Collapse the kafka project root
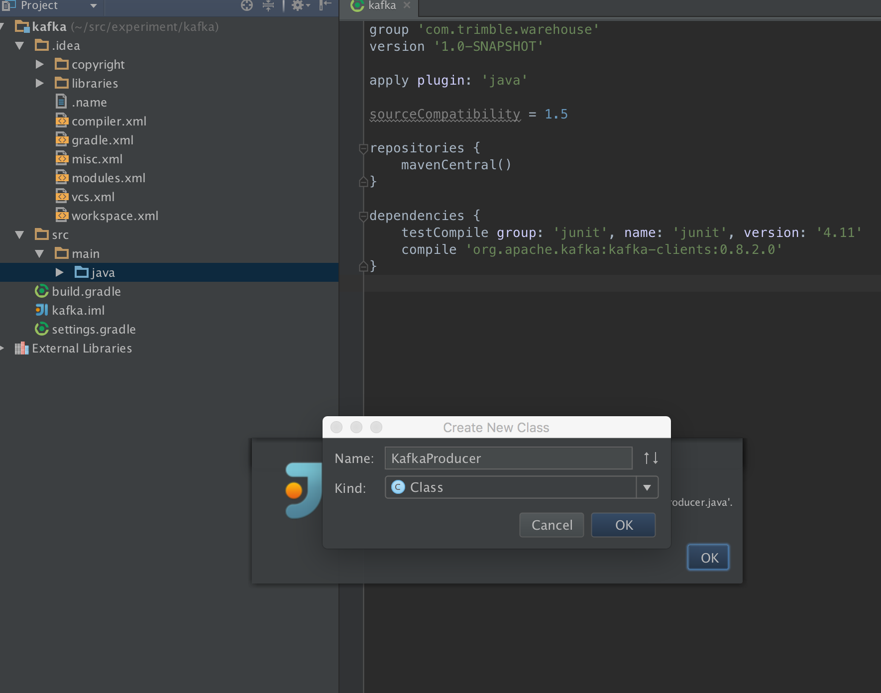Viewport: 881px width, 693px height. 2,27
